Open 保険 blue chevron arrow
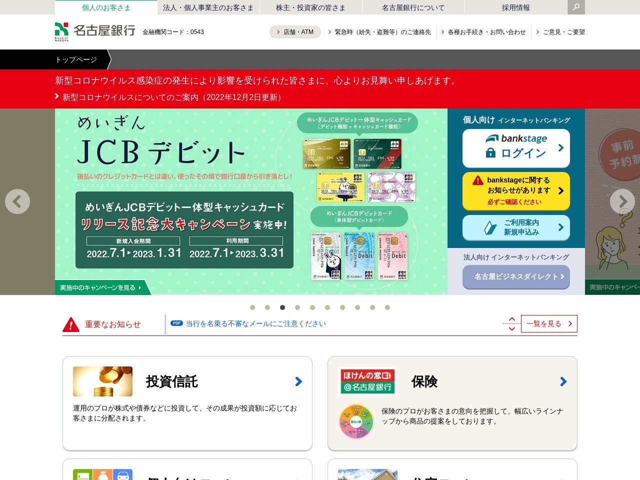Screen dimensions: 640x480 click(x=563, y=381)
